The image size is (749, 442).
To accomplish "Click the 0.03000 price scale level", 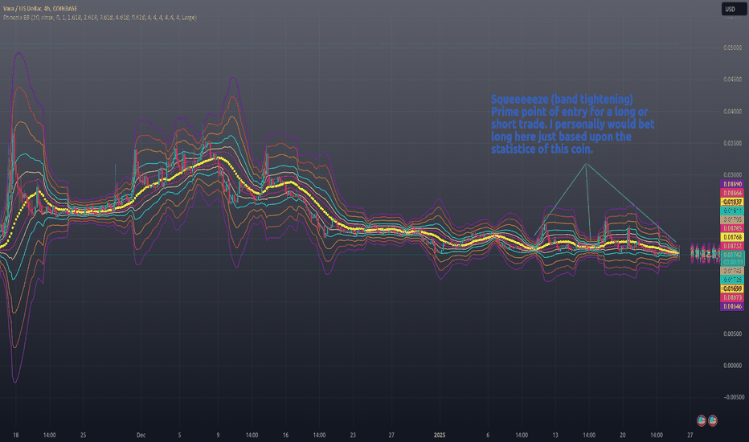I will [732, 175].
